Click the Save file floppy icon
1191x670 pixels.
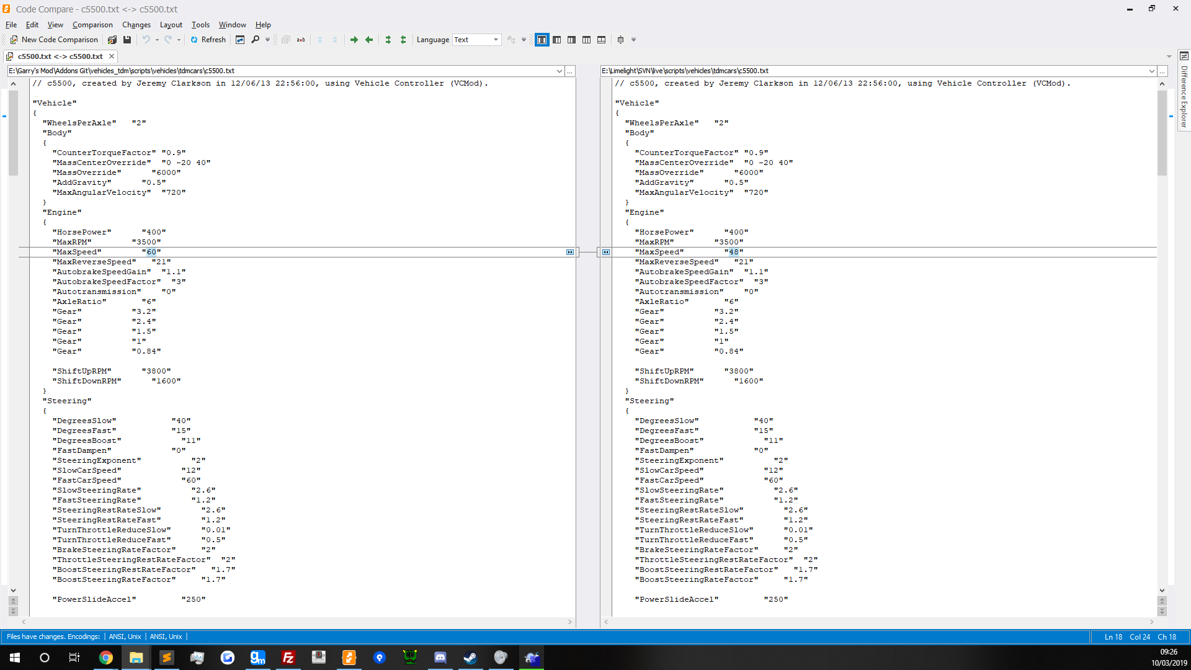pos(127,40)
